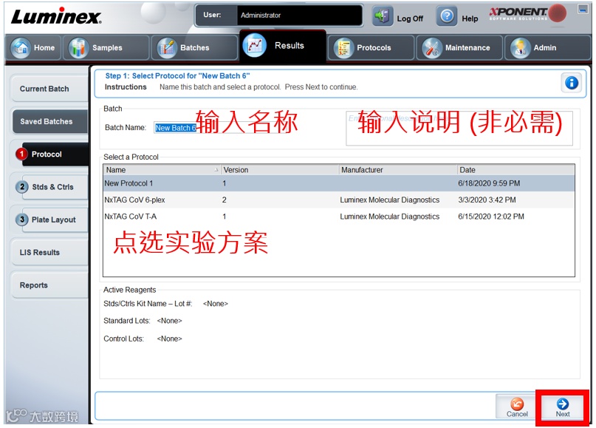Click the Control Lots <None> value
Screen dimensions: 596x428
coord(170,339)
